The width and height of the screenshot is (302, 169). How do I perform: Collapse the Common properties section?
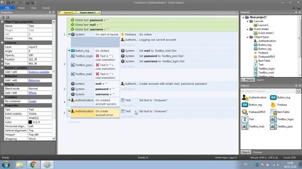(x=2, y=43)
